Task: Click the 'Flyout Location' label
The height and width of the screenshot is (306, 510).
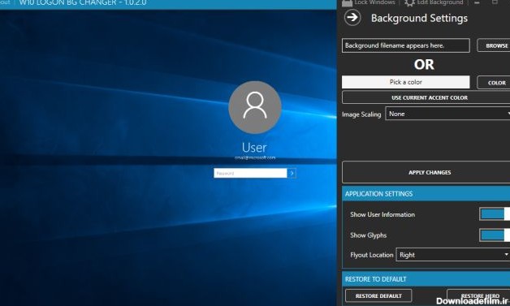Action: pyautogui.click(x=372, y=256)
